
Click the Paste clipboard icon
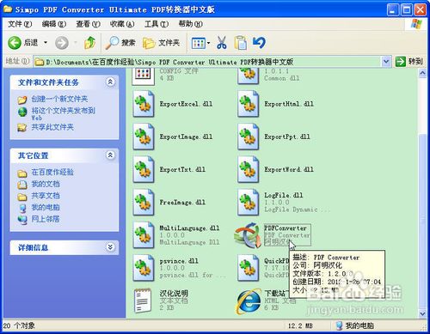[241, 43]
